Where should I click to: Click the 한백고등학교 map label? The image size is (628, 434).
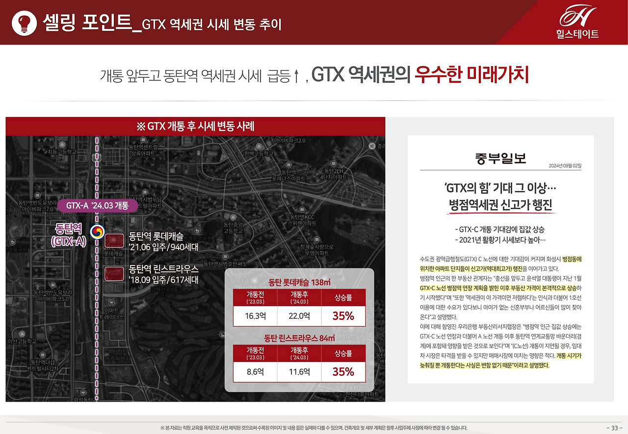coord(259,153)
